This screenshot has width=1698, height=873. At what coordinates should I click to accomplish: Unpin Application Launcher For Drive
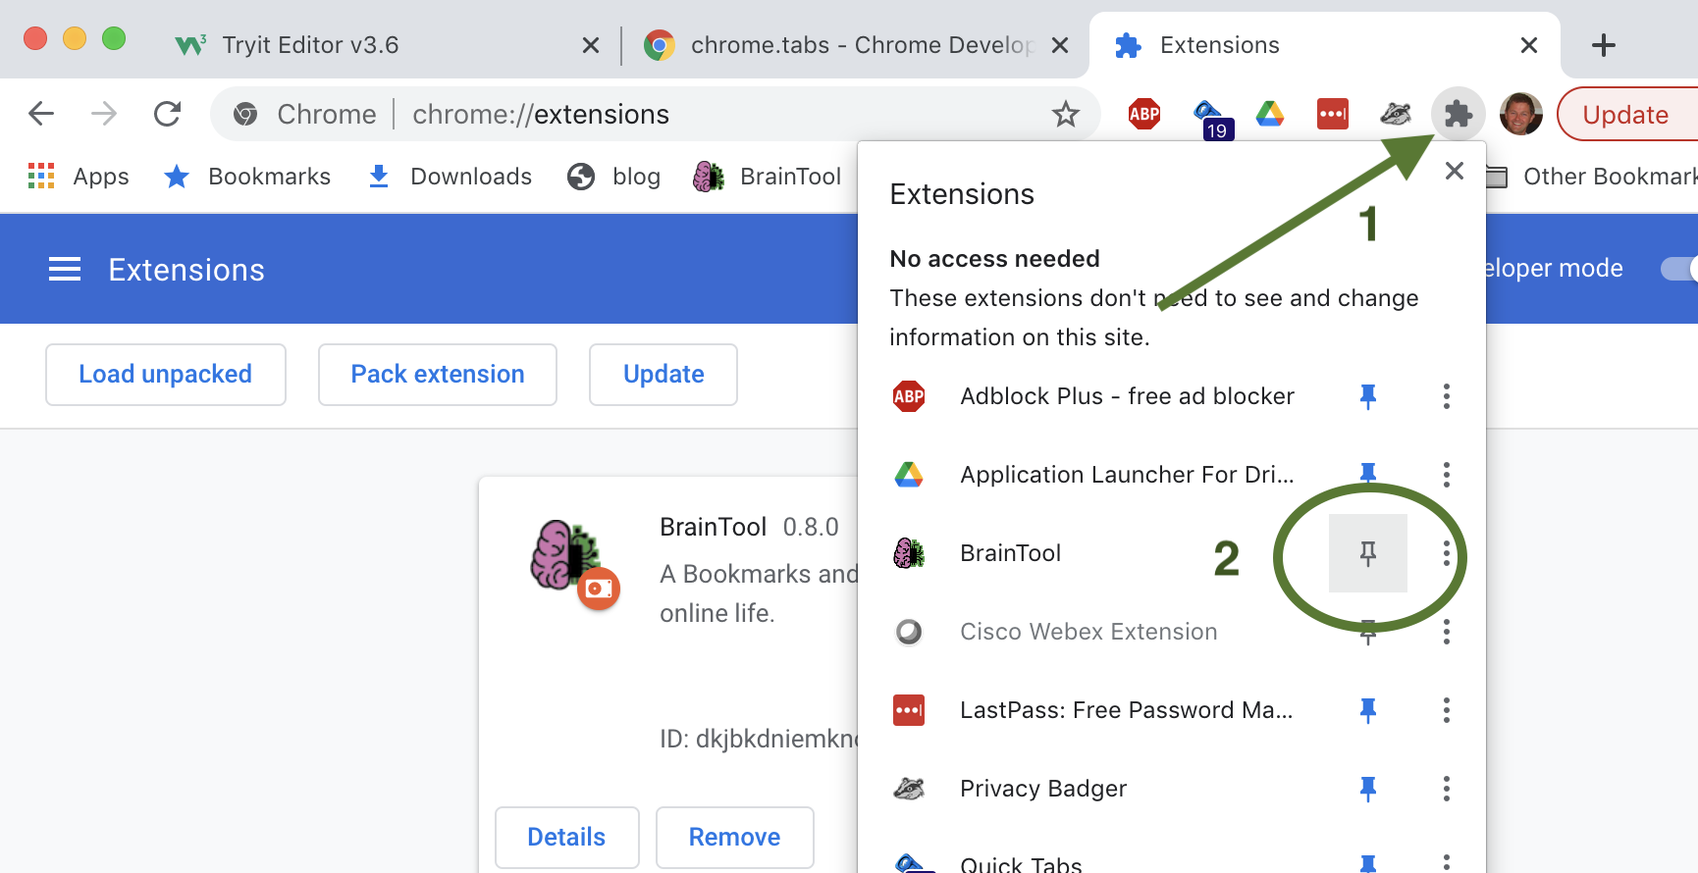coord(1368,475)
